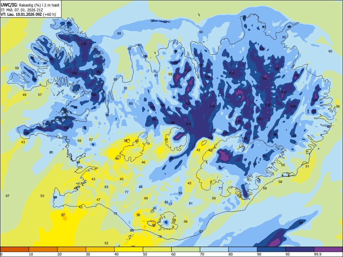Click the amber 30–40 legend swatch

tap(100, 249)
